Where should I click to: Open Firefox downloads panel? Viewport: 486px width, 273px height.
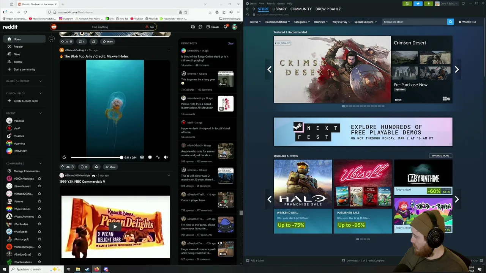[x=210, y=12]
